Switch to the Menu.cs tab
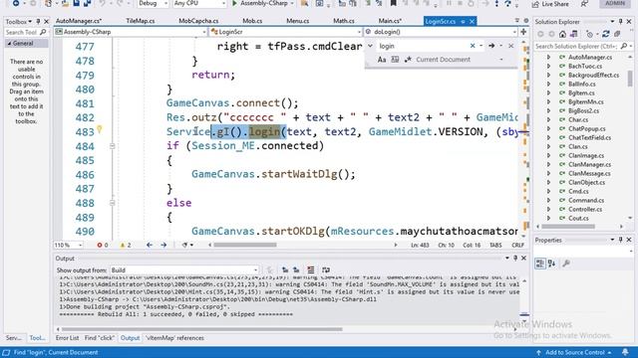This screenshot has height=358, width=638. pyautogui.click(x=297, y=21)
